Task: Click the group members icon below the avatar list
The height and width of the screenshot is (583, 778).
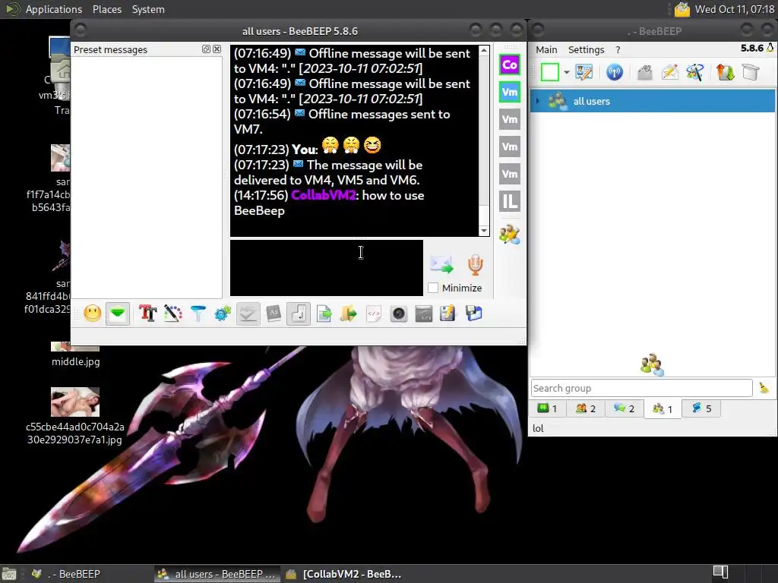Action: click(x=510, y=234)
